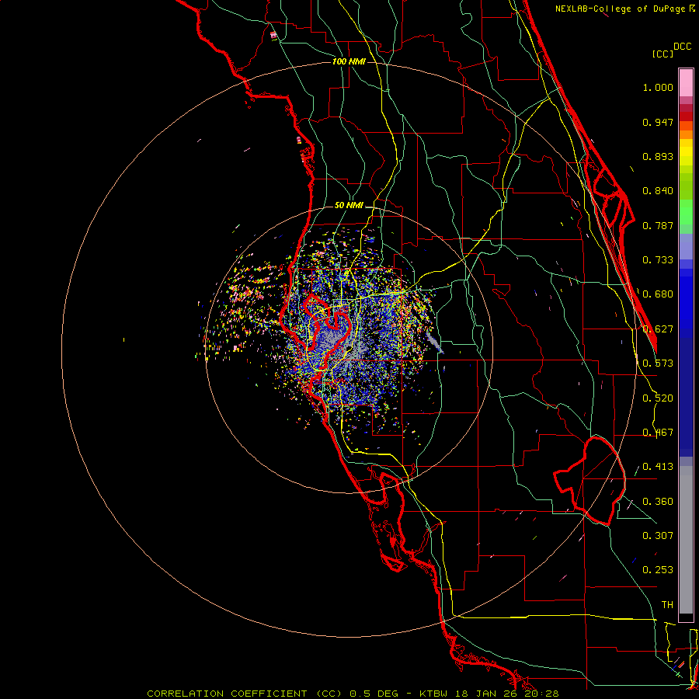Click the pink segment at the top of the color bar
Image resolution: width=699 pixels, height=699 pixels.
[686, 83]
